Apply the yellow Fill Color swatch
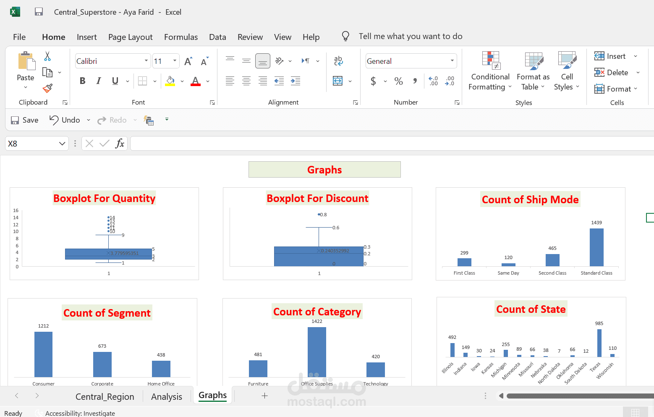 tap(170, 81)
